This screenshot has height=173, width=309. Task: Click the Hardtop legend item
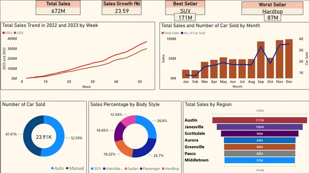tap(170, 169)
